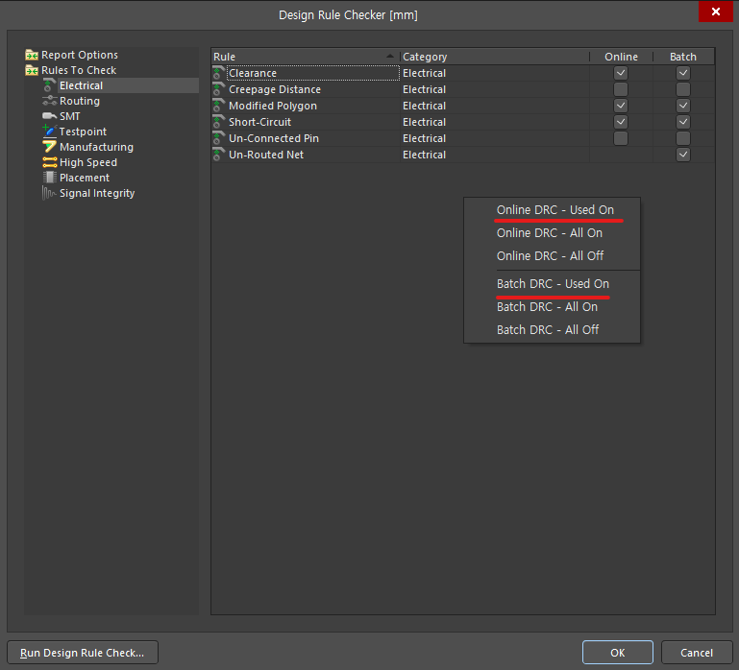
Task: Disable Batch check for Un-Routed Net
Action: click(x=683, y=155)
